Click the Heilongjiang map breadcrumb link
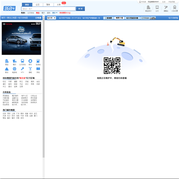This screenshot has height=179, width=179. tap(11, 18)
